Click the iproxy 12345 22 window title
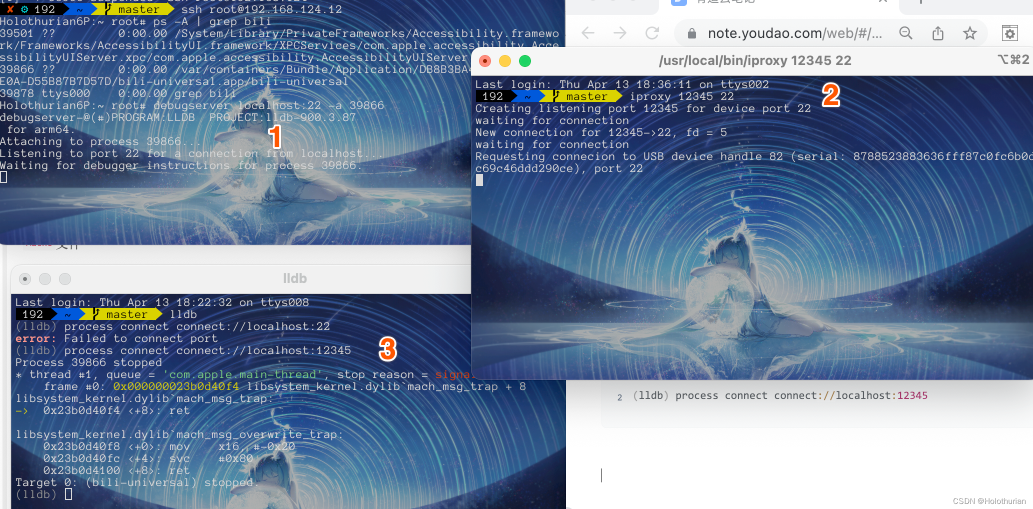Viewport: 1033px width, 509px height. (755, 60)
